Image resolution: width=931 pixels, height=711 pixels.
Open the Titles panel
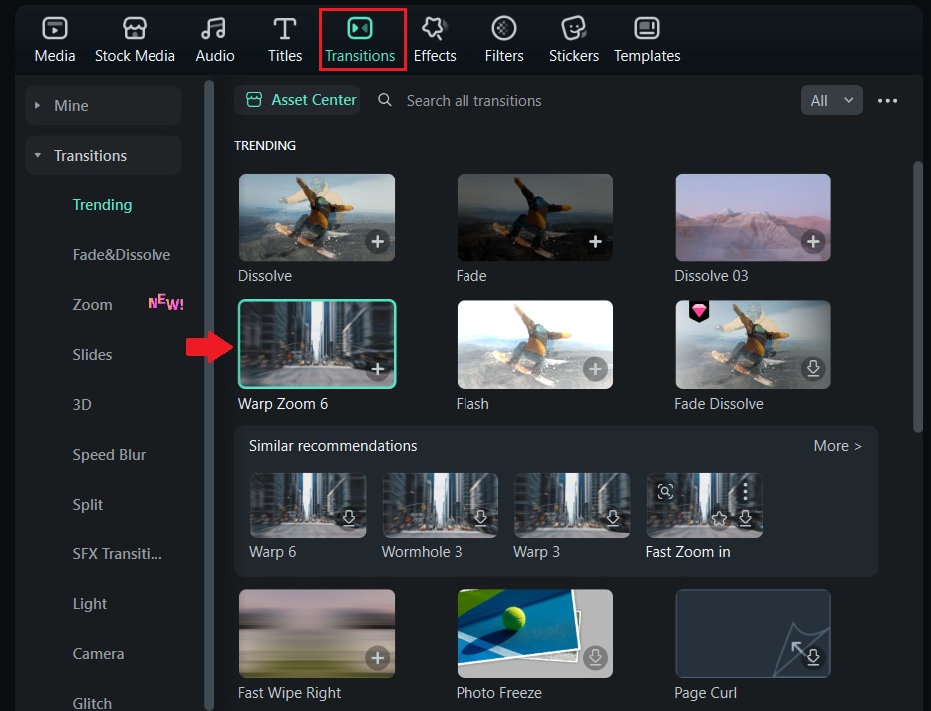(285, 40)
